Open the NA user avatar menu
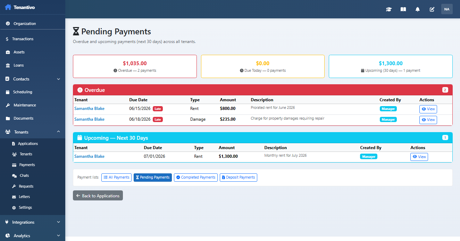 click(447, 9)
